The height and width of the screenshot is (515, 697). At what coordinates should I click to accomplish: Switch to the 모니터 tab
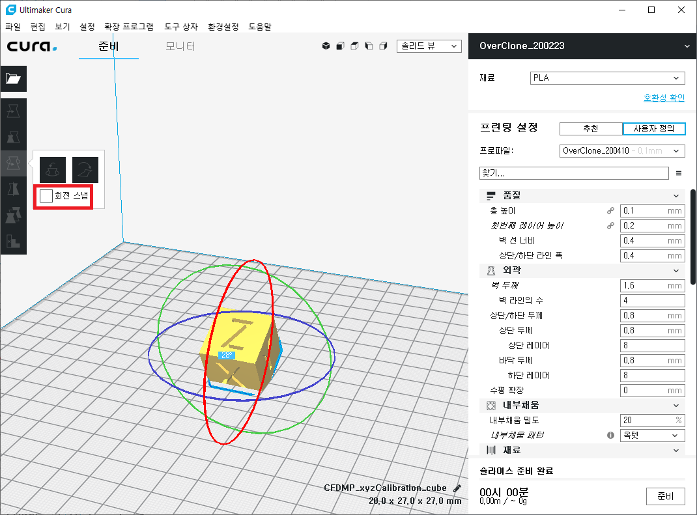(x=180, y=46)
